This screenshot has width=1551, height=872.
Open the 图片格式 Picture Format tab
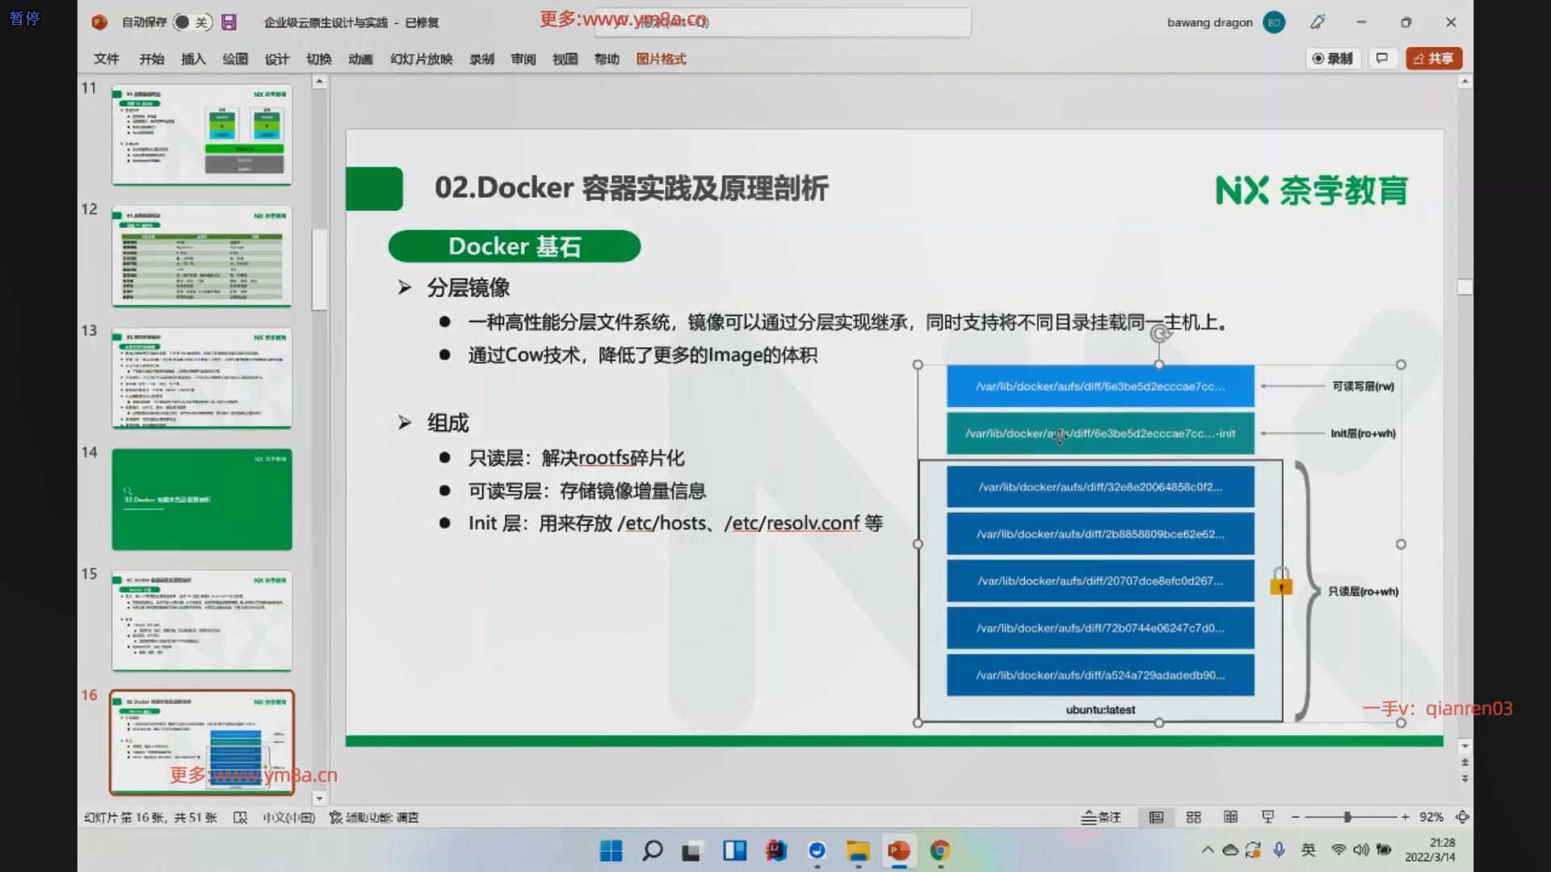pyautogui.click(x=661, y=59)
